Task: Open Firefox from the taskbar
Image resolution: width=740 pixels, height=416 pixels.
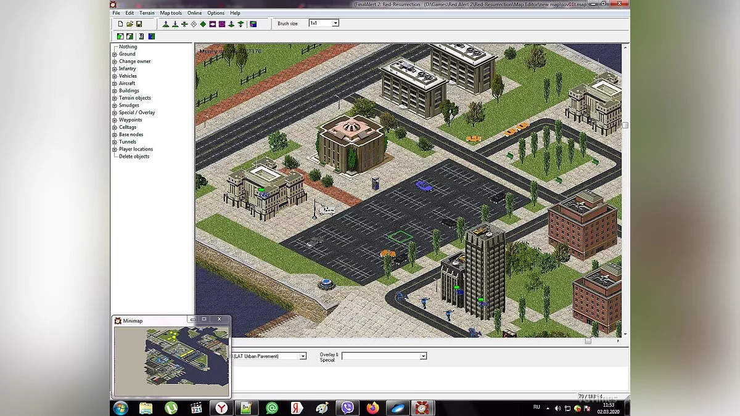Action: (372, 408)
